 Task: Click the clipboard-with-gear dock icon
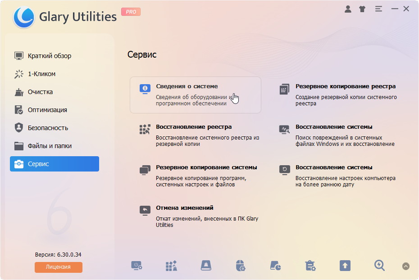(x=310, y=266)
